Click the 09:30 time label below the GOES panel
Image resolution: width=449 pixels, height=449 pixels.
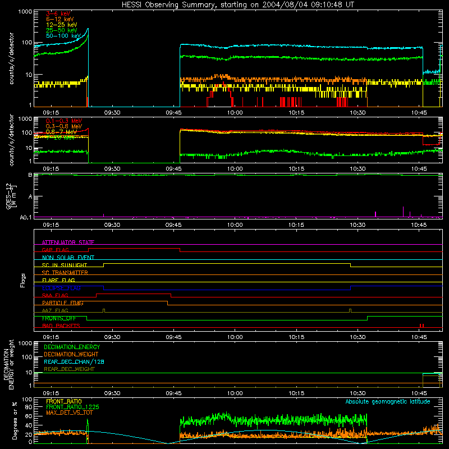tap(112, 225)
